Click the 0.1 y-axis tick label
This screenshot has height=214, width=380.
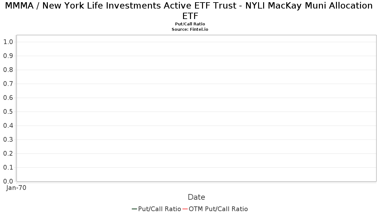[8, 167]
